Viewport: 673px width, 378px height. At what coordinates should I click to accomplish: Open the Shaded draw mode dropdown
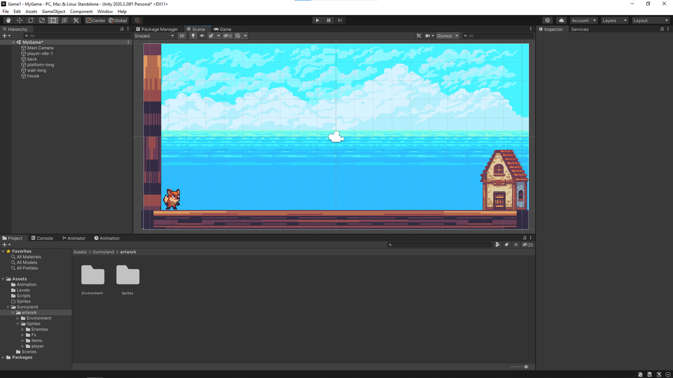coord(154,36)
